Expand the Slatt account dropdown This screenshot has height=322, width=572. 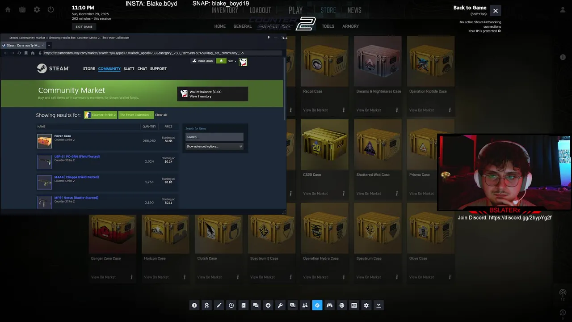(231, 61)
